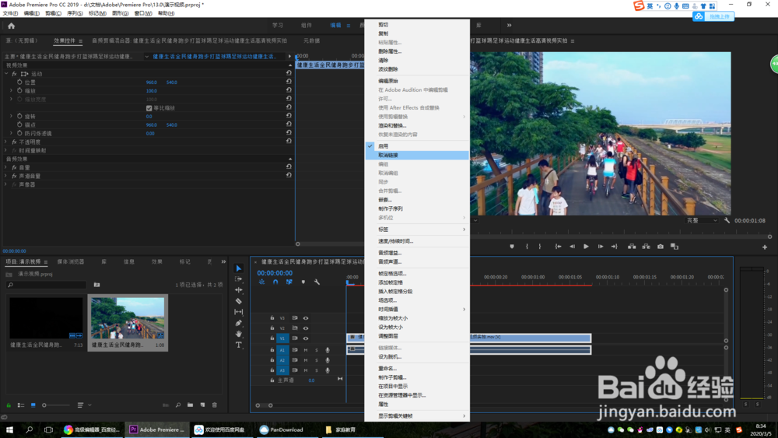This screenshot has height=438, width=778.
Task: Open 标签 submenu in context menu
Action: [x=417, y=230]
